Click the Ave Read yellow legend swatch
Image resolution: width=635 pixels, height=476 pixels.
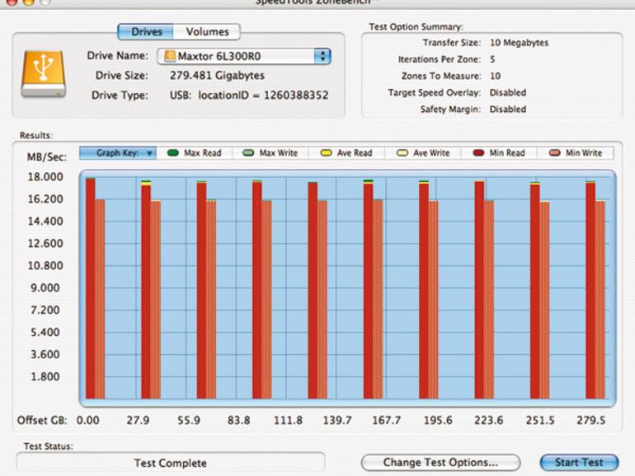click(326, 153)
